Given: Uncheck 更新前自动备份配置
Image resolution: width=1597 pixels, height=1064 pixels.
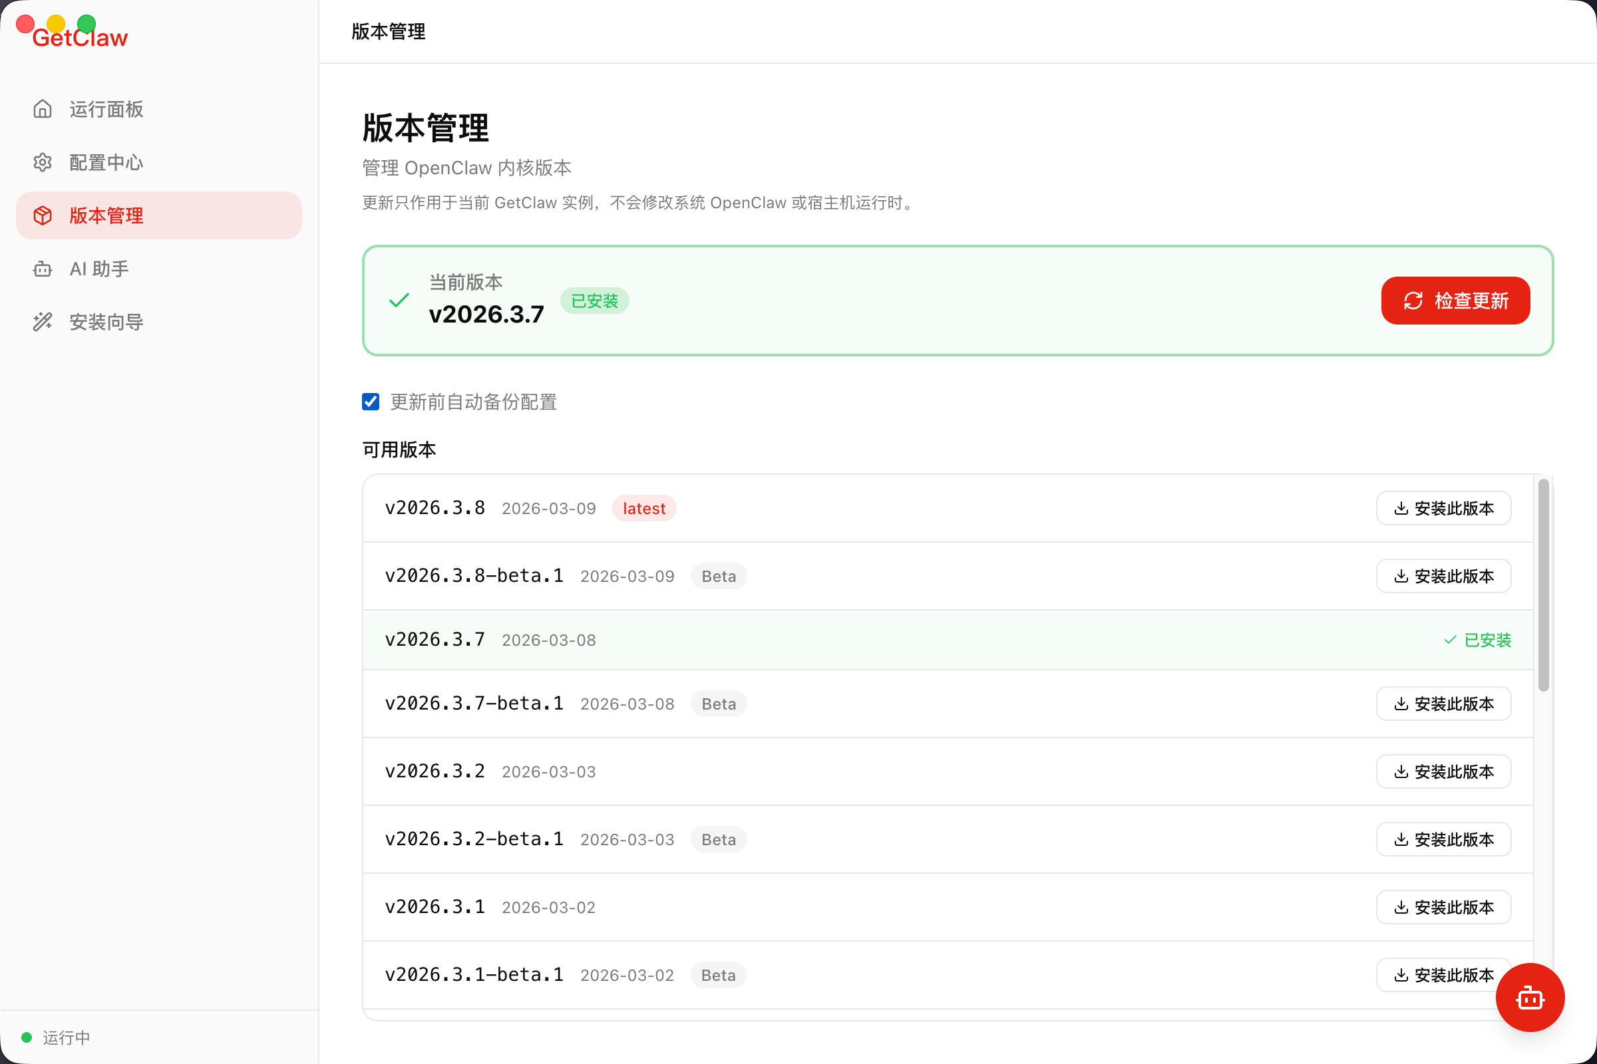Looking at the screenshot, I should pos(370,402).
